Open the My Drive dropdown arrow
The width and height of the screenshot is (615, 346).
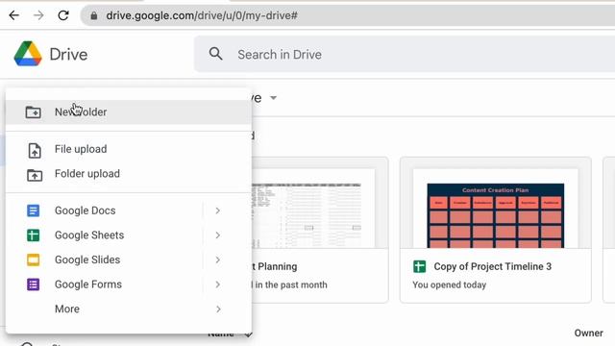(273, 98)
